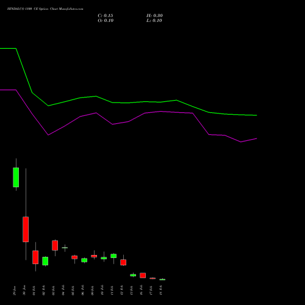Click the tall green candle for 29 Jan
Image resolution: width=305 pixels, height=305 pixels.
coord(16,178)
